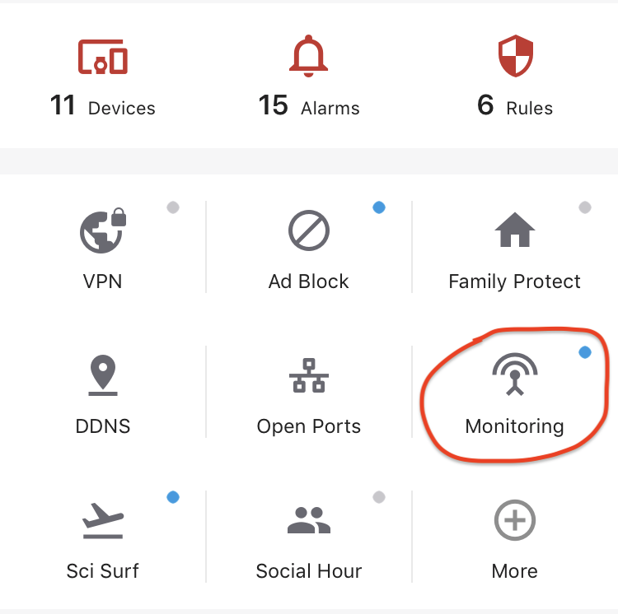Tap the Ad Block prohibition icon

(309, 230)
